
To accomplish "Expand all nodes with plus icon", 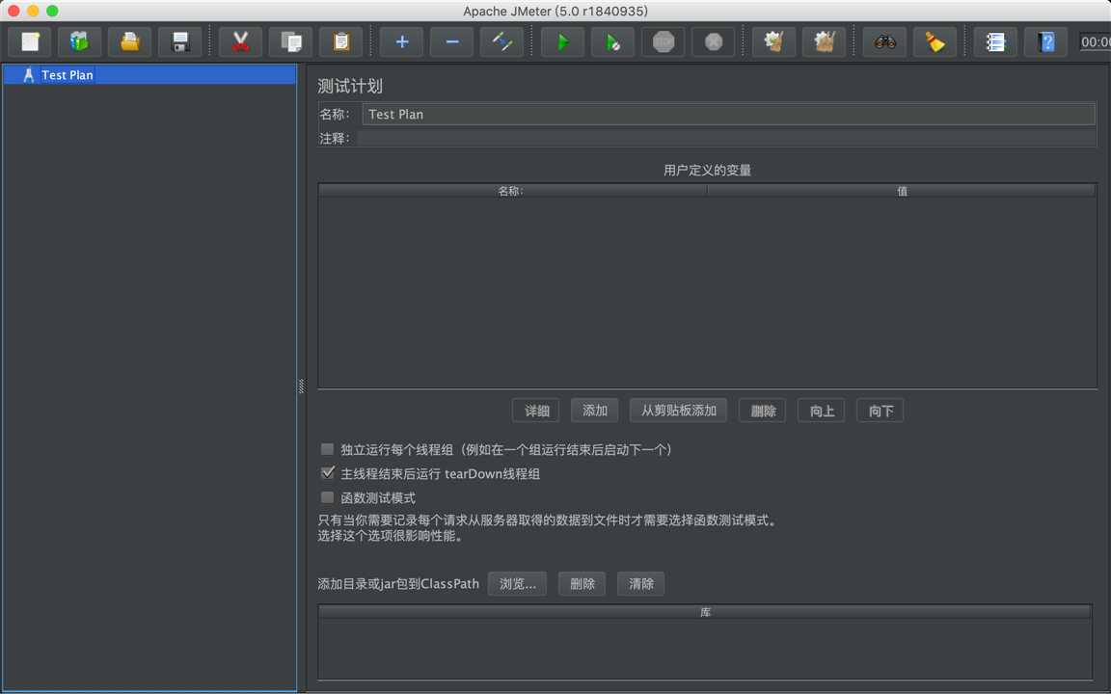I will [402, 41].
